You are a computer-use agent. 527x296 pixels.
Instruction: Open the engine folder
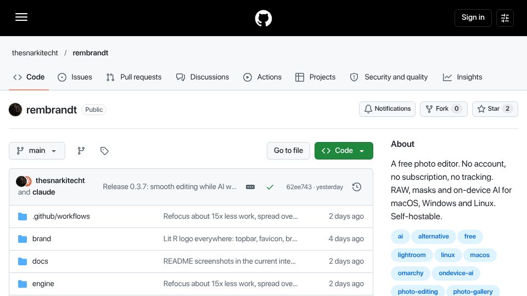click(x=43, y=284)
